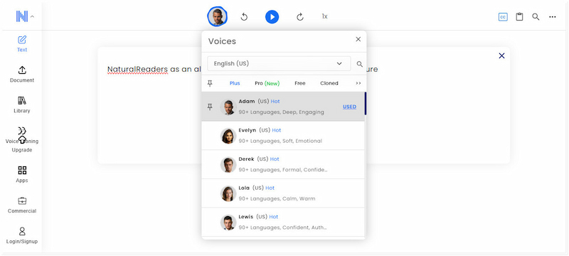Image resolution: width=569 pixels, height=256 pixels.
Task: Choose the Evelyn voice
Action: pos(283,136)
